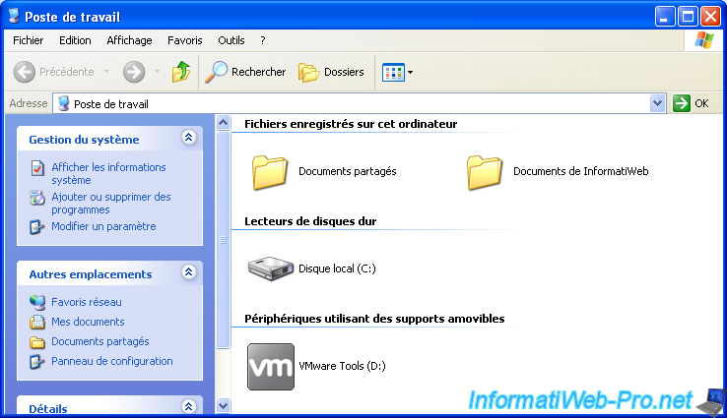Open Documents partagés sidebar link
This screenshot has width=727, height=418.
pyautogui.click(x=100, y=341)
